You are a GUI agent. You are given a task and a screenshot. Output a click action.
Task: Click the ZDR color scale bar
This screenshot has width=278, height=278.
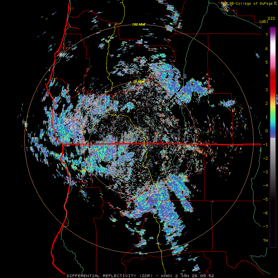click(x=273, y=137)
